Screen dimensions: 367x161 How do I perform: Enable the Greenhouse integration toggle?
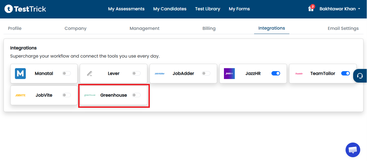[x=136, y=95]
